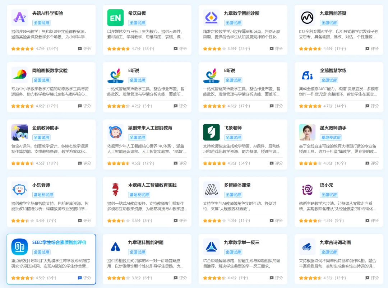Click the 评分 button on 九章古诗词动画 card
Viewport: 388px width, 288px height.
click(372, 278)
